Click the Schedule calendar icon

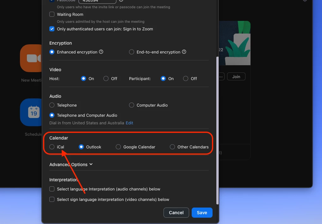31,113
